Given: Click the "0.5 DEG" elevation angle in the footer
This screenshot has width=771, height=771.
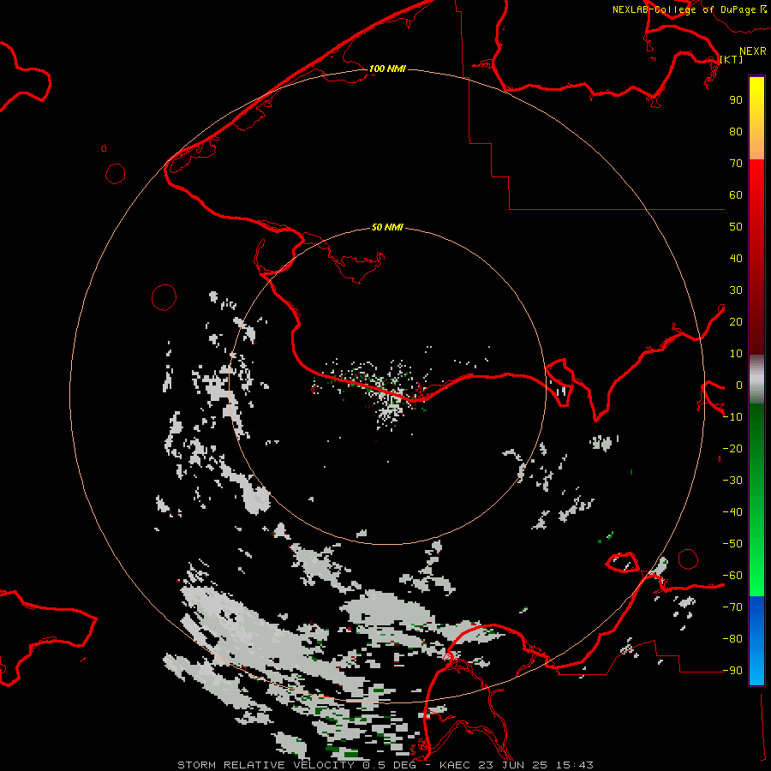Looking at the screenshot, I should pos(390,765).
